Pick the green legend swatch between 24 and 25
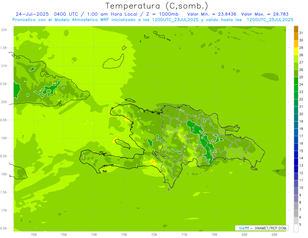Image resolution: width=308 pixels, height=238 pixels. coord(296,81)
